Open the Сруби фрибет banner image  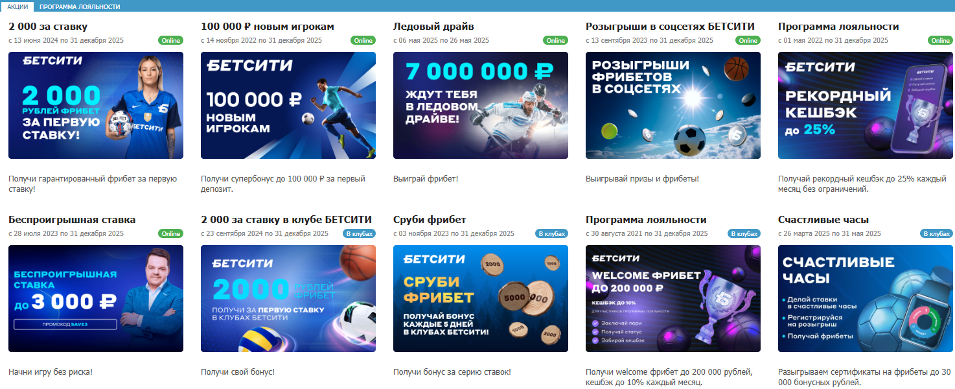pyautogui.click(x=481, y=298)
